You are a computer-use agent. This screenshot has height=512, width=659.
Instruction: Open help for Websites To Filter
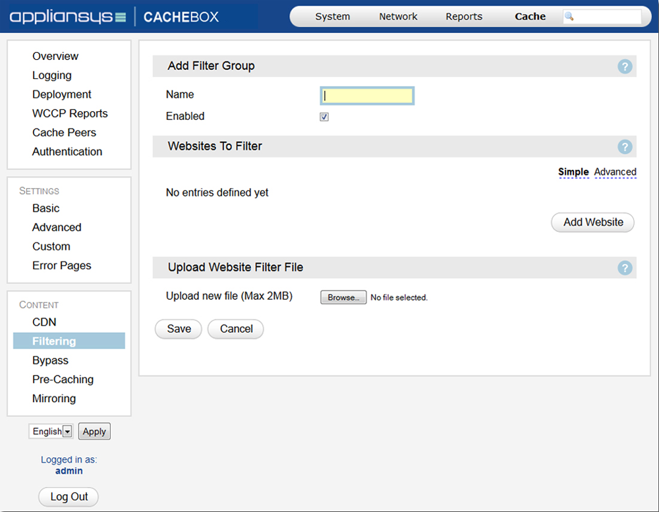[x=625, y=147]
